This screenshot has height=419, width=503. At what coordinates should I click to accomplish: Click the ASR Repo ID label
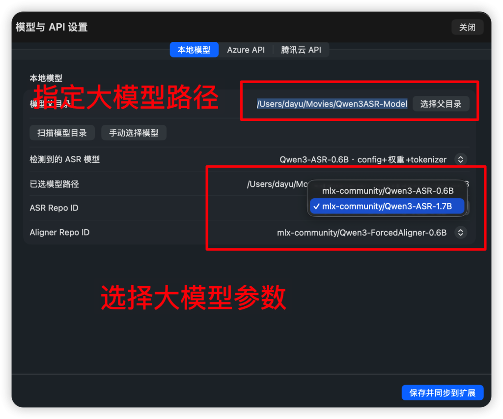point(54,208)
